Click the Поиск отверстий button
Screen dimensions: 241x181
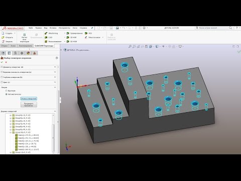click(x=29, y=99)
